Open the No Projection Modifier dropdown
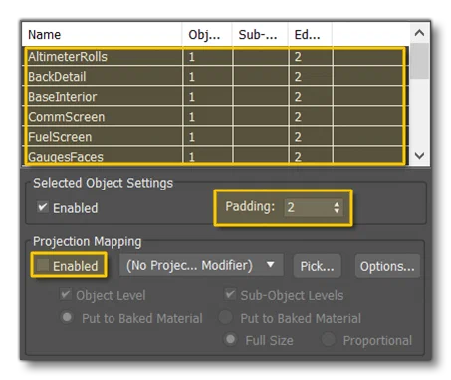 point(201,265)
